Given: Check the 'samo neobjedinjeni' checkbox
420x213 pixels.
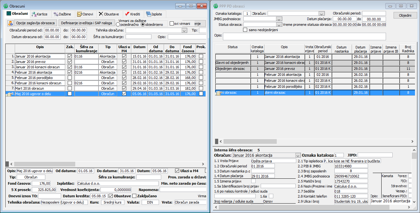Looking at the screenshot, I should pyautogui.click(x=245, y=30).
